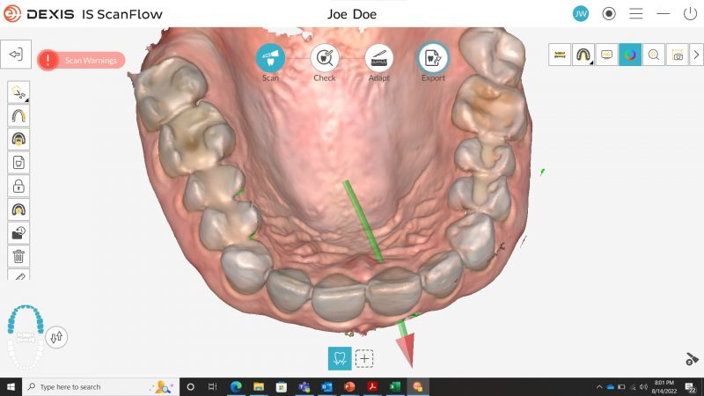Toggle true color display mode
This screenshot has width=704, height=396.
[x=630, y=55]
